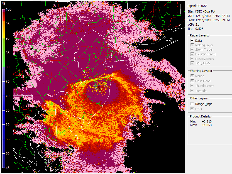Screen dimensions: 232x174
Task: Click the green band of the color bar
Action: point(4,53)
